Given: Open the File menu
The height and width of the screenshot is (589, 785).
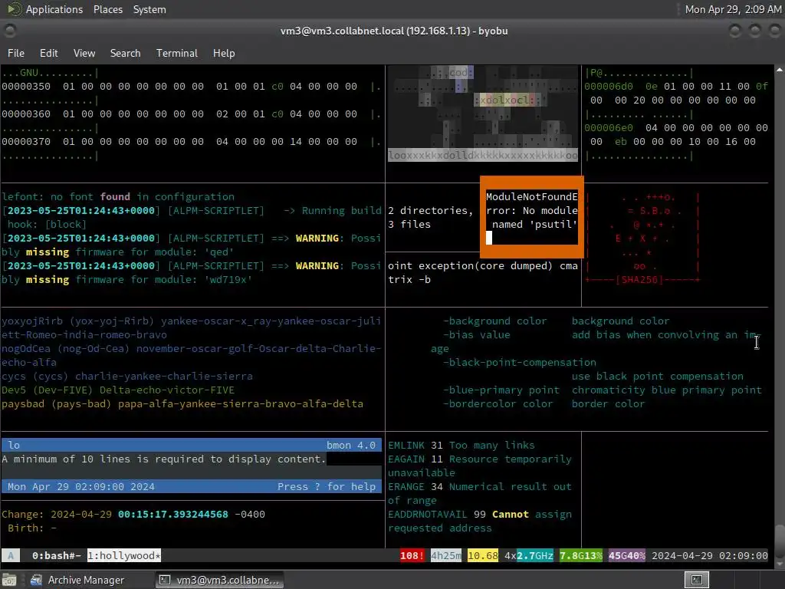Looking at the screenshot, I should click(16, 53).
